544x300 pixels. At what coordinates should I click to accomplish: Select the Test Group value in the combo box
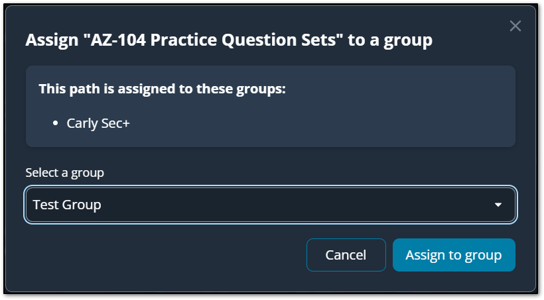[x=67, y=205]
